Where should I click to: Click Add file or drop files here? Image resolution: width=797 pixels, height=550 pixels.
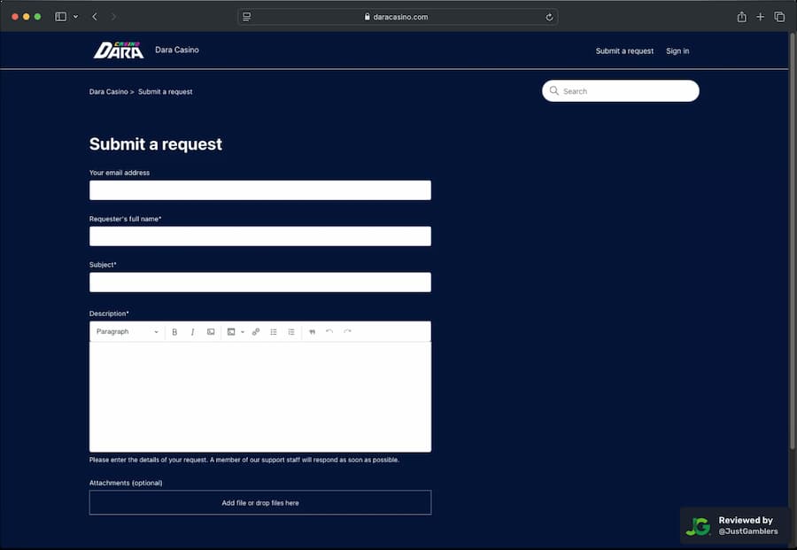[259, 502]
